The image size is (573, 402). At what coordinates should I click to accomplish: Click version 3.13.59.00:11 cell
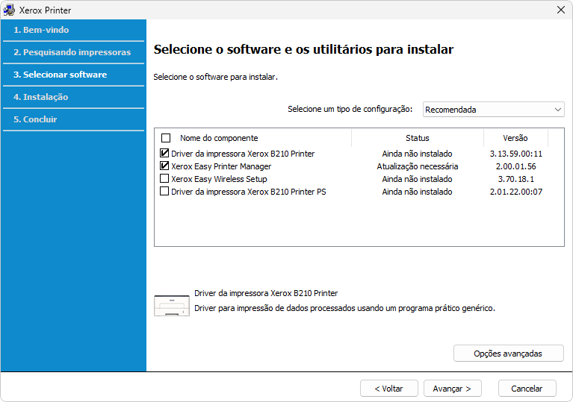click(516, 154)
